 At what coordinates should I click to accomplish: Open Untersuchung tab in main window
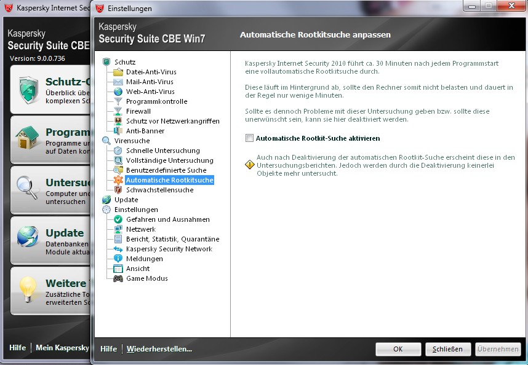(x=50, y=190)
